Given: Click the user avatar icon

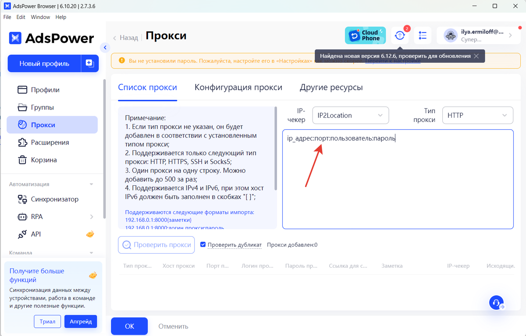Looking at the screenshot, I should [x=451, y=35].
